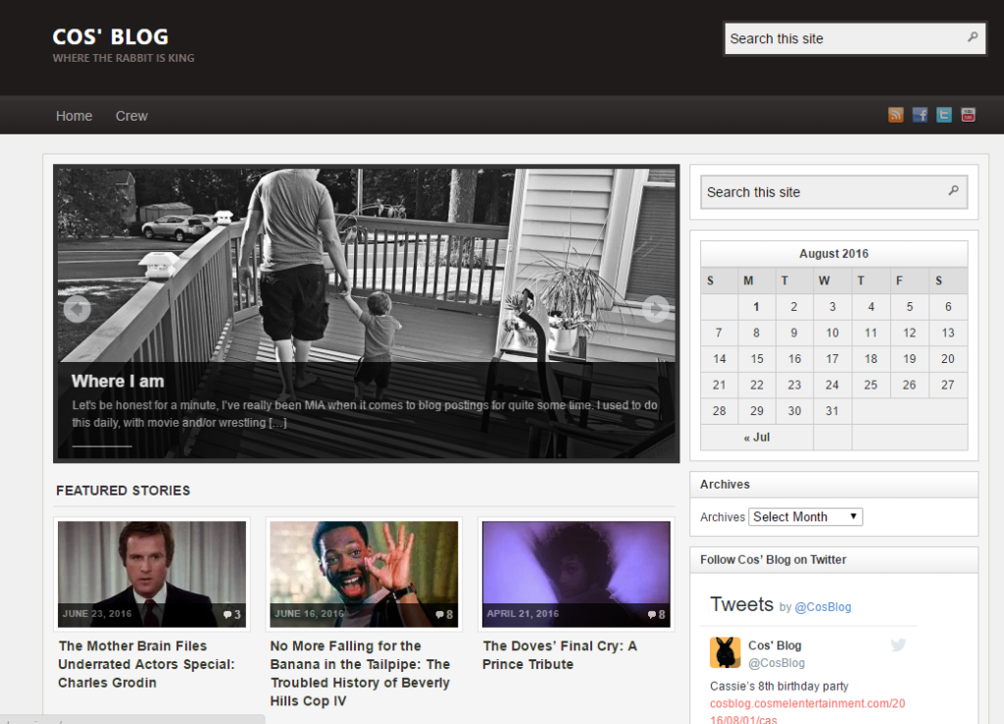Open the 'Where I am' post title
This screenshot has height=724, width=1004.
click(118, 381)
